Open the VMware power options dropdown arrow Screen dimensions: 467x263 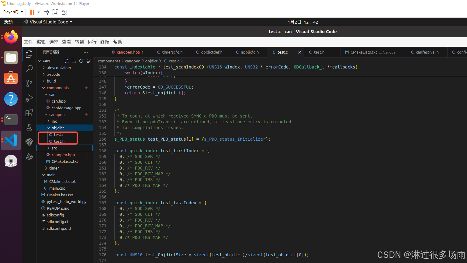point(39,12)
